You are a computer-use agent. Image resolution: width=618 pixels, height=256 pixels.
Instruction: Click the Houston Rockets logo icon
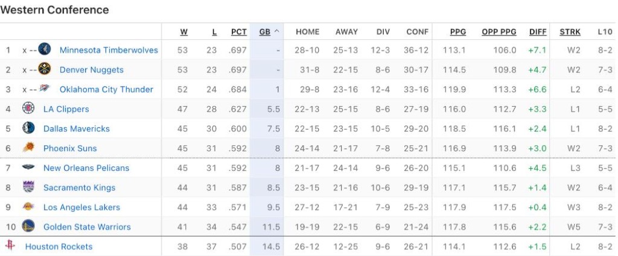(x=10, y=246)
